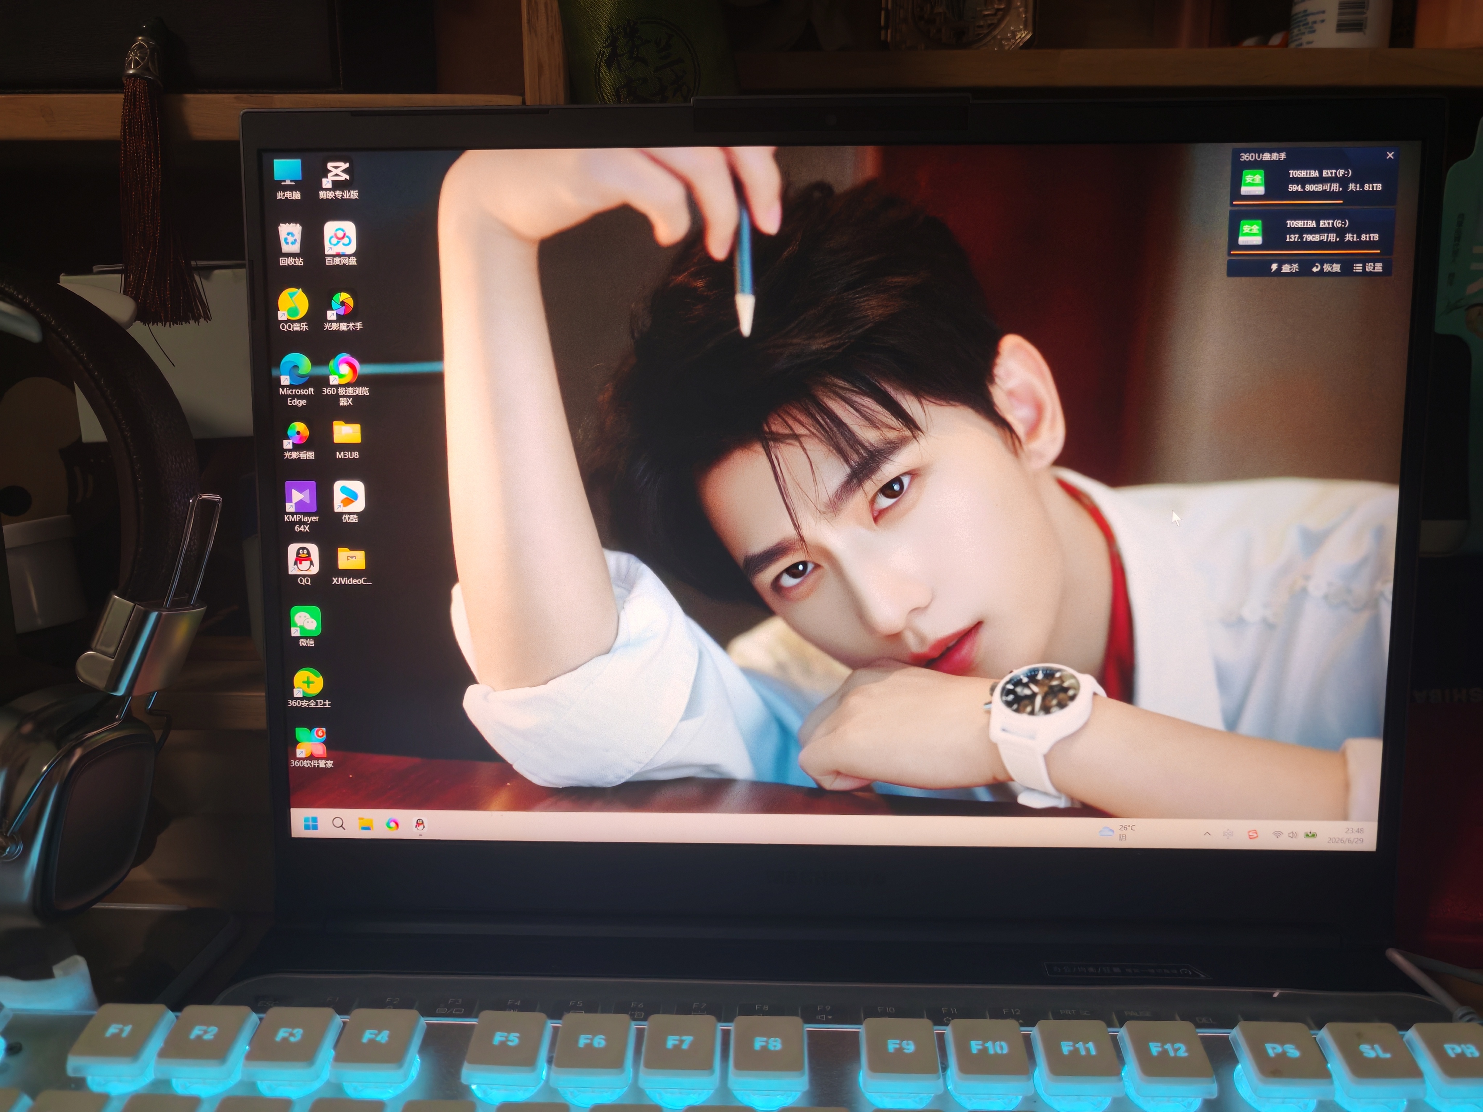The width and height of the screenshot is (1483, 1112).
Task: Click 查杀 scan button in 360U盘助手
Action: 1284,268
